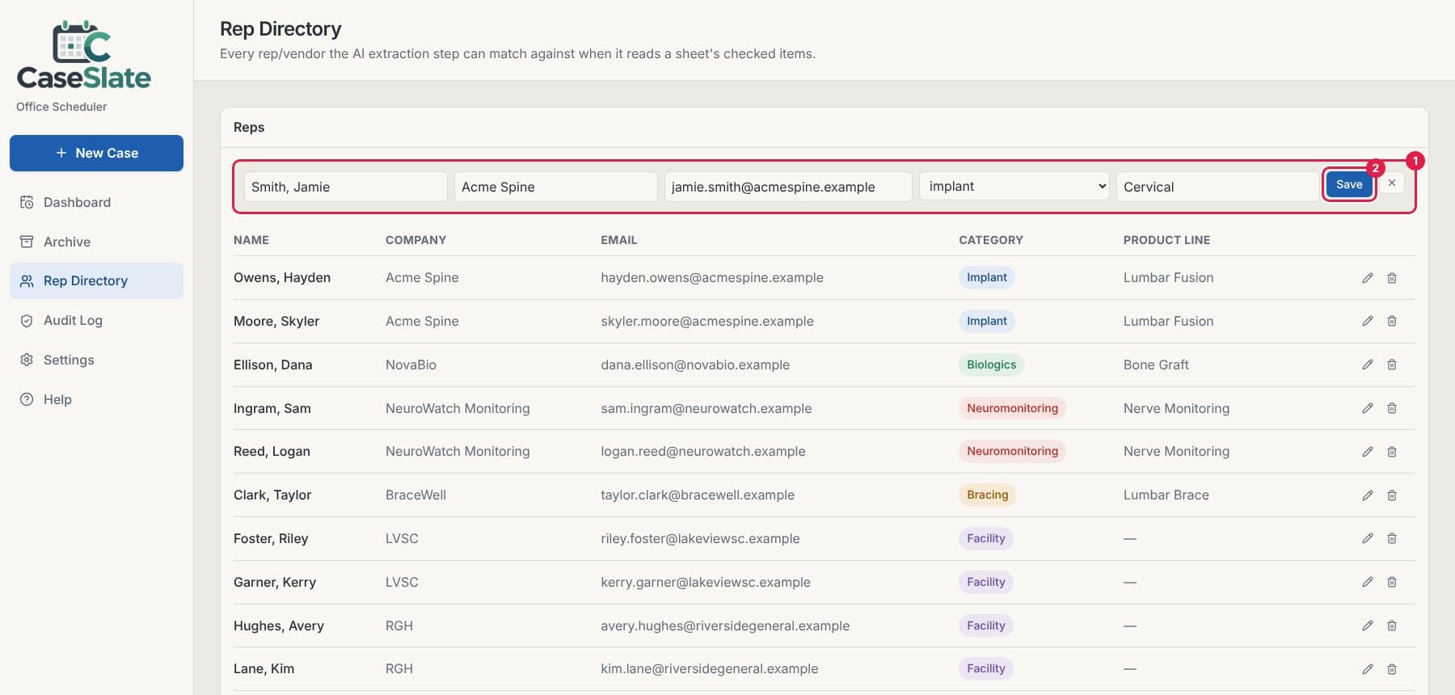Save the new rep Smith, Jamie
Image resolution: width=1455 pixels, height=695 pixels.
[1349, 184]
